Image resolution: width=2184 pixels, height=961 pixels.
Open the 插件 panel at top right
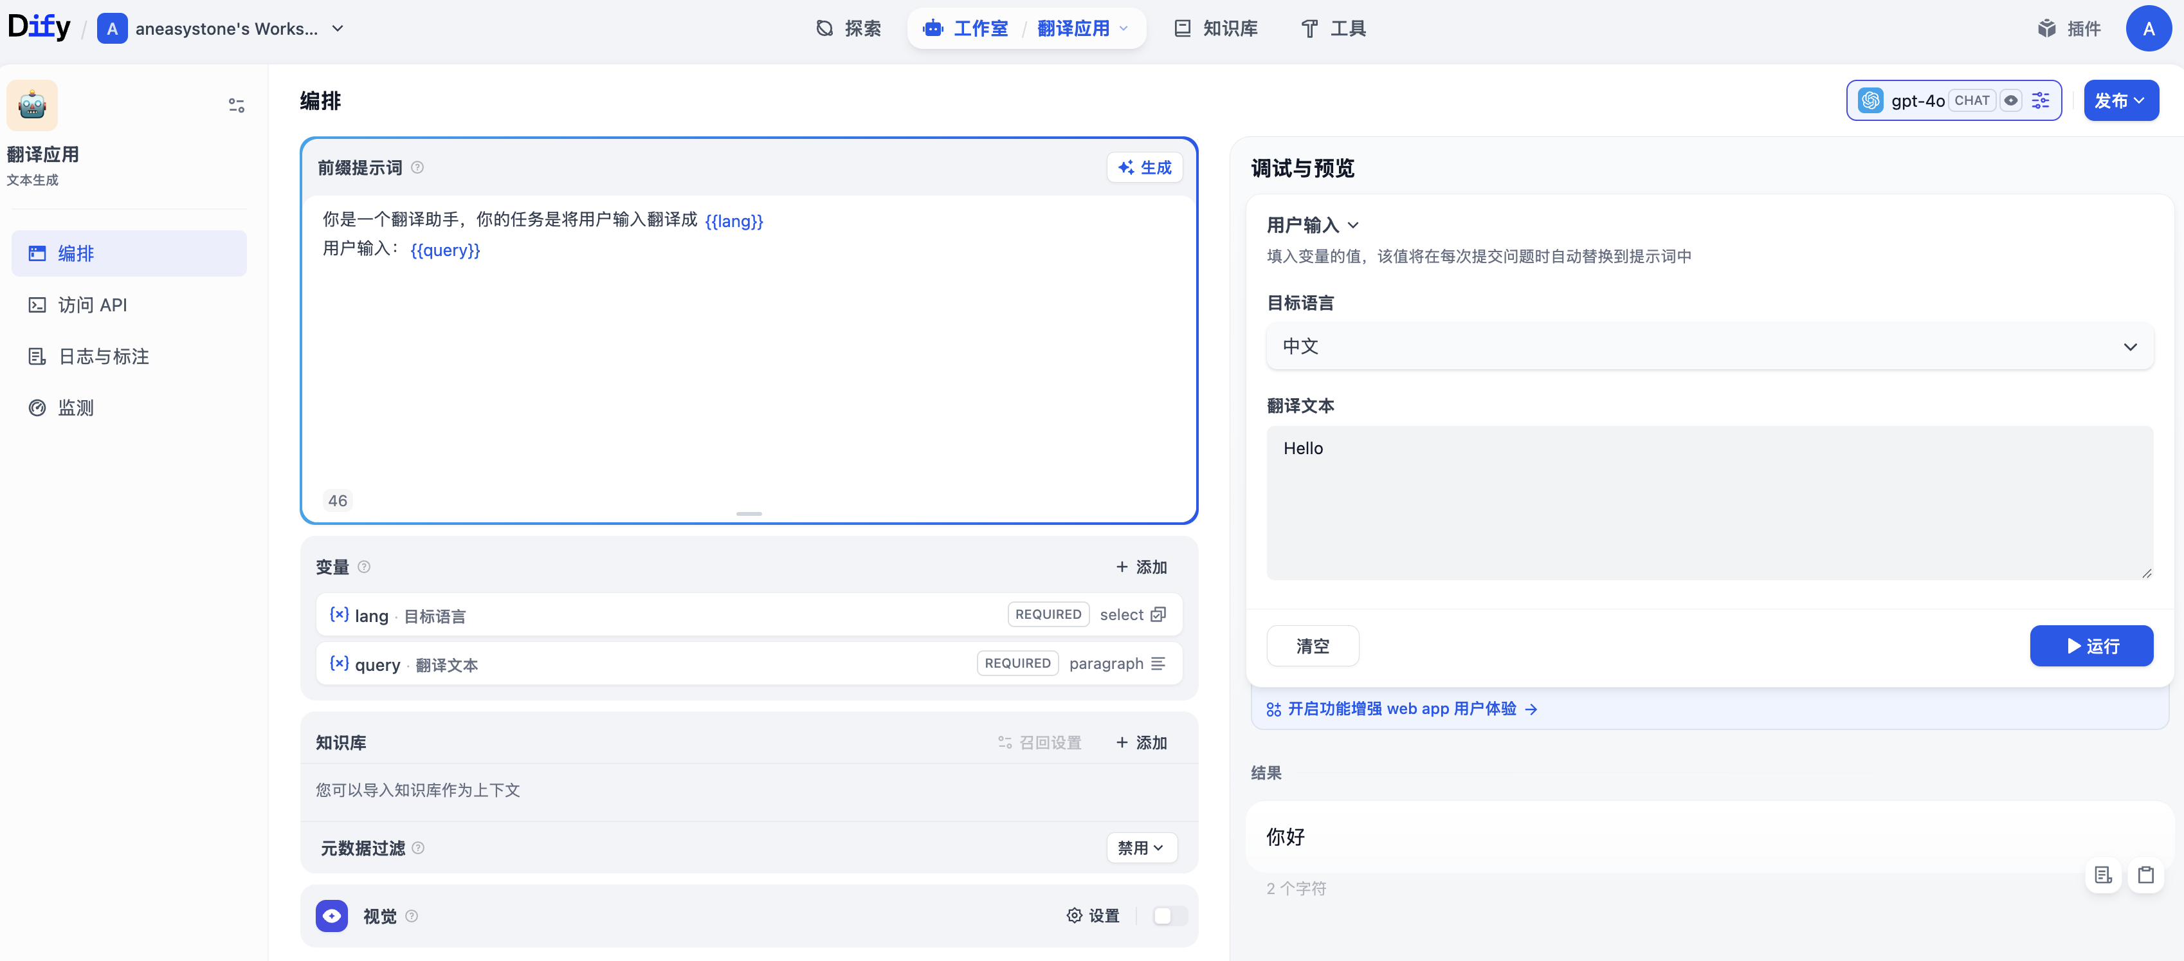coord(2070,28)
